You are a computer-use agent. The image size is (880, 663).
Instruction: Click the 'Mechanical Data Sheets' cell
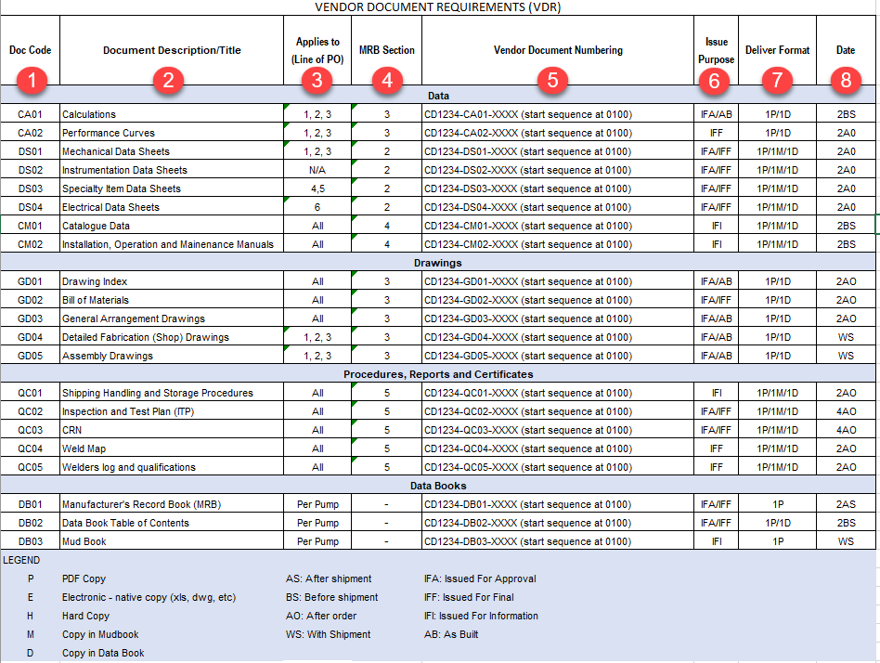pos(172,151)
